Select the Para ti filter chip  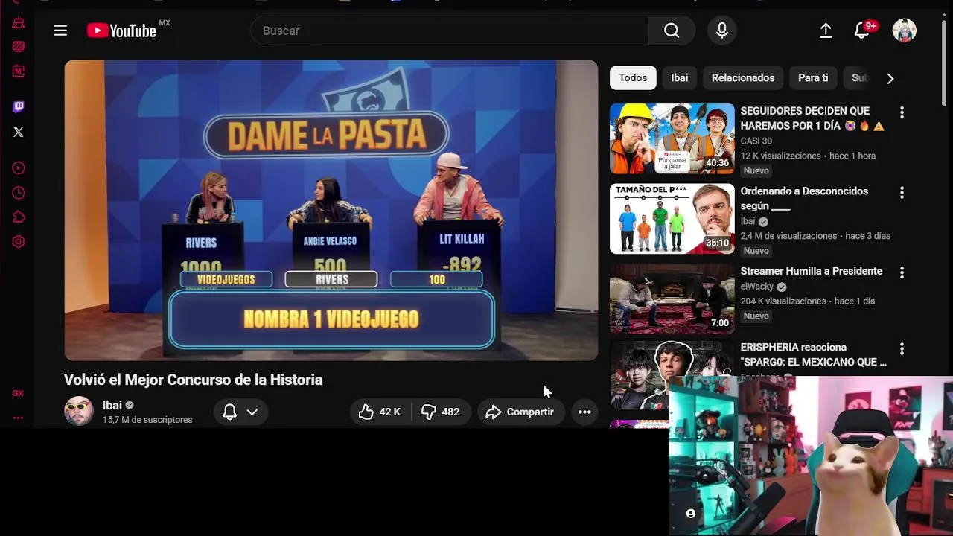coord(813,77)
